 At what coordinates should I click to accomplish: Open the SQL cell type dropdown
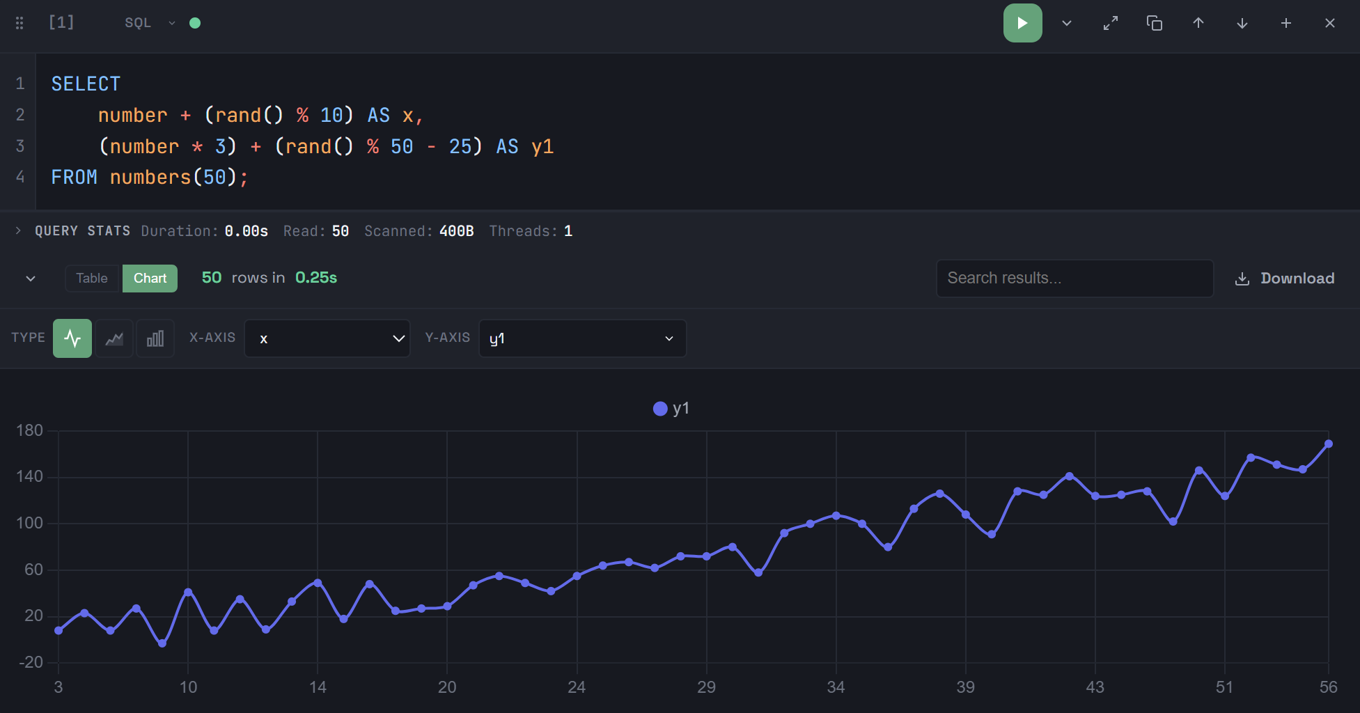pos(149,23)
